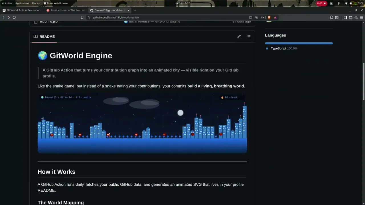Open a new browser tab
Viewport: 365px width, 205px height.
(135, 10)
